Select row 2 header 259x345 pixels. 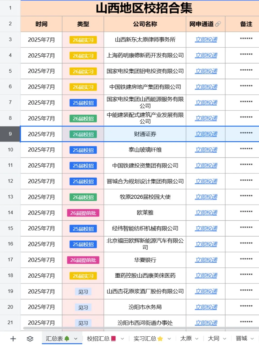click(x=10, y=24)
